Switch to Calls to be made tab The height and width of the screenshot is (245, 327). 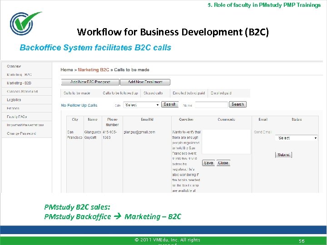77,93
